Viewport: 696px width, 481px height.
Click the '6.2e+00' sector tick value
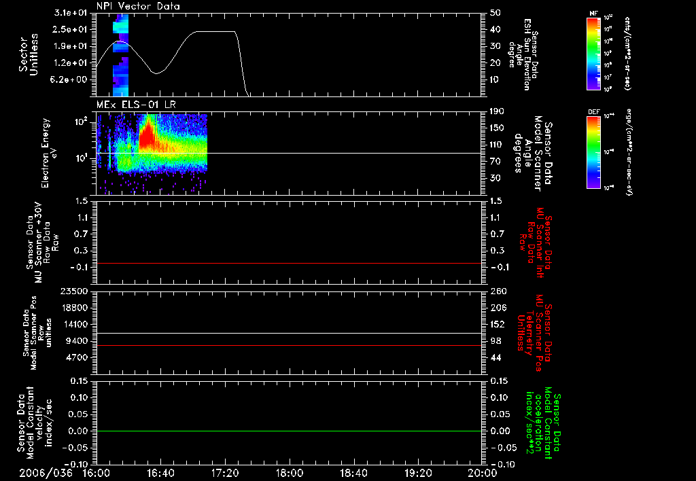(x=70, y=79)
